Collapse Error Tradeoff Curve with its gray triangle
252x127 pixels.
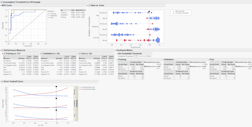coord(1,82)
